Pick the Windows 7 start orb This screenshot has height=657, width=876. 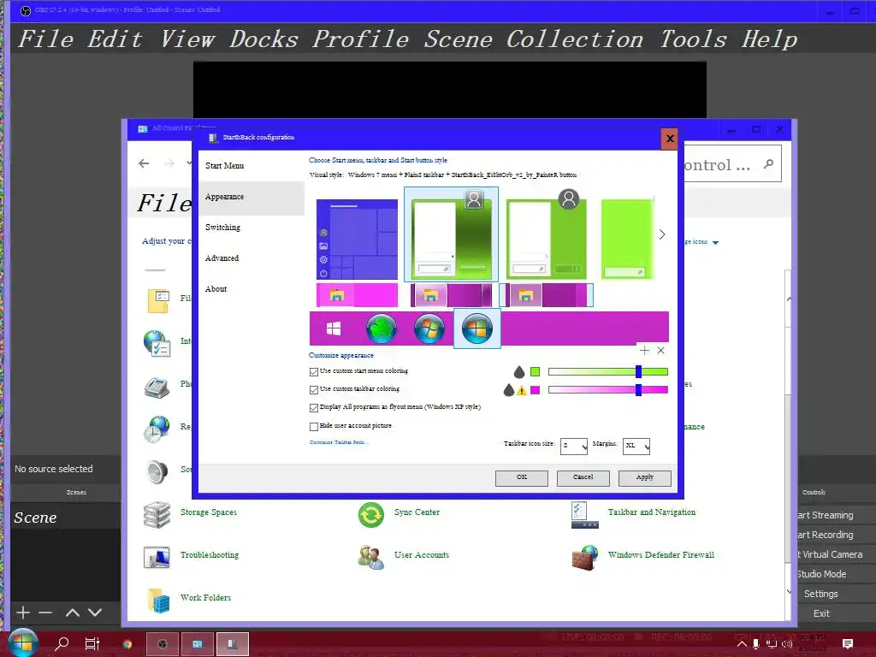coord(429,328)
